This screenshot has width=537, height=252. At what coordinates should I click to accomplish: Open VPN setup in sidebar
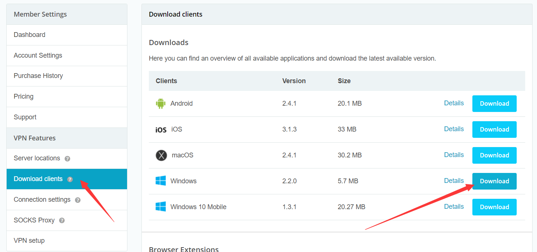pos(29,241)
